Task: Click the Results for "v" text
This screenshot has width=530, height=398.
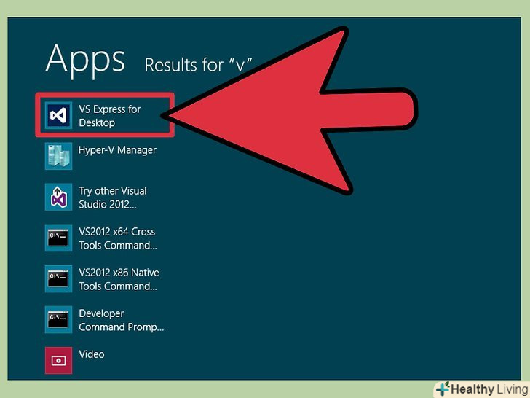Action: coord(199,64)
